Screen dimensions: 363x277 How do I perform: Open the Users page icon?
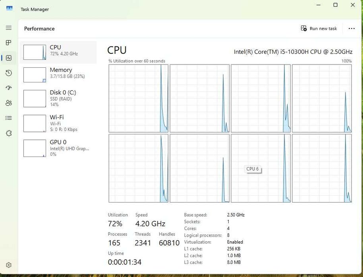[x=9, y=103]
